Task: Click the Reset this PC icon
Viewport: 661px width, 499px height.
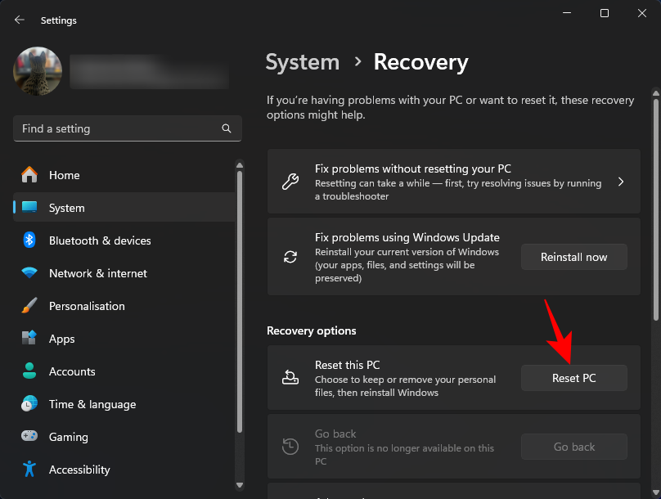Action: pos(290,377)
